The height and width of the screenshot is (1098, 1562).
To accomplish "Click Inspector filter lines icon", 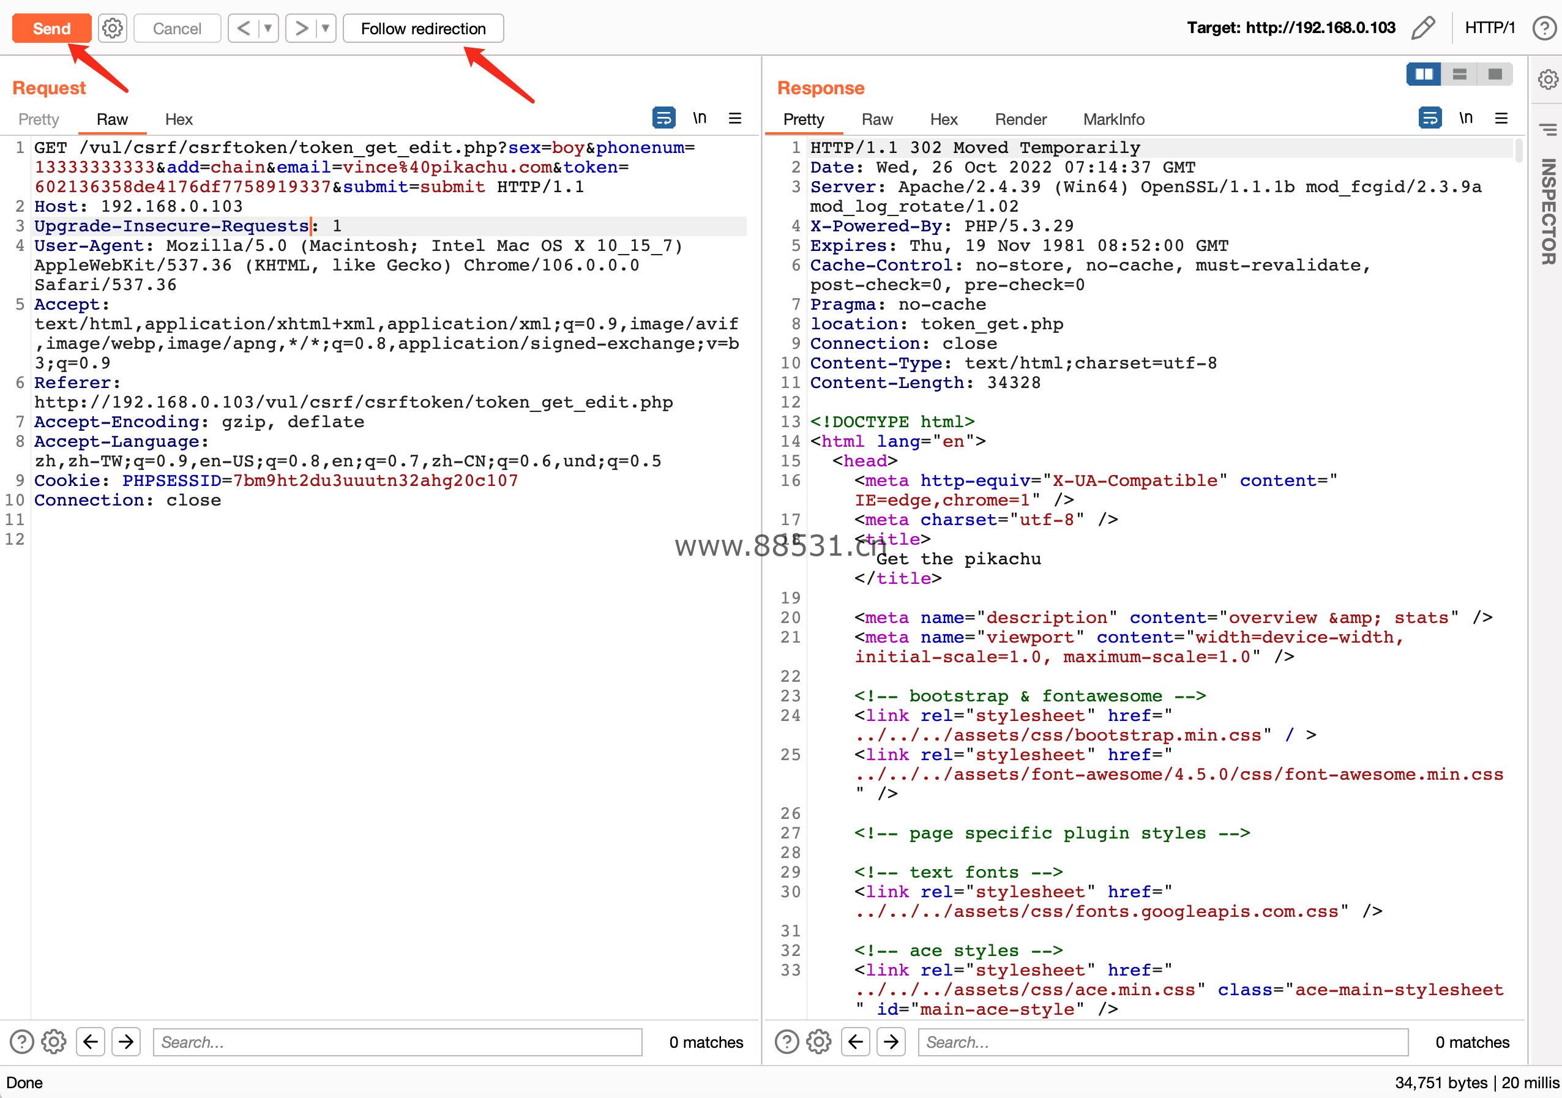I will tap(1548, 129).
